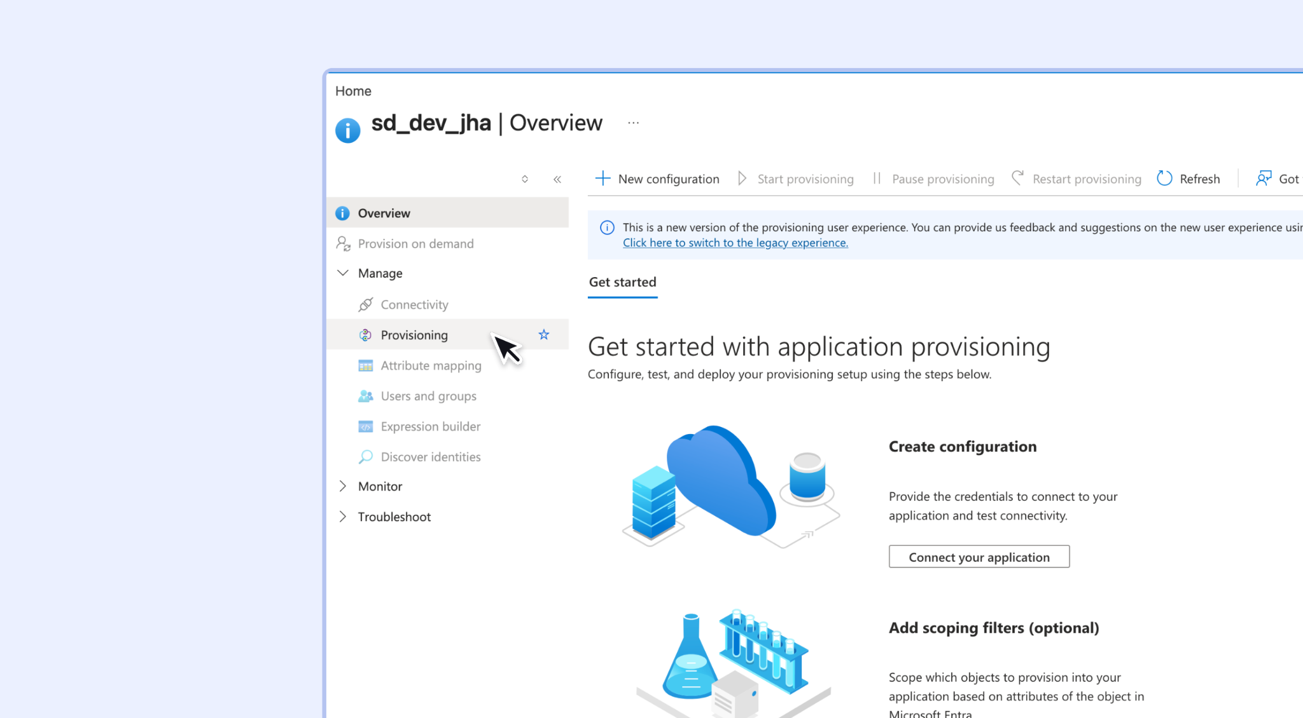Viewport: 1303px width, 718px height.
Task: Favorite Provisioning with the star icon
Action: [544, 334]
